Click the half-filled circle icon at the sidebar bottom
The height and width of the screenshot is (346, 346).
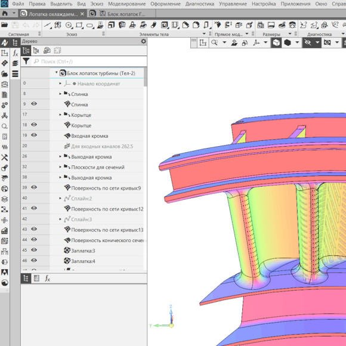[x=5, y=283]
